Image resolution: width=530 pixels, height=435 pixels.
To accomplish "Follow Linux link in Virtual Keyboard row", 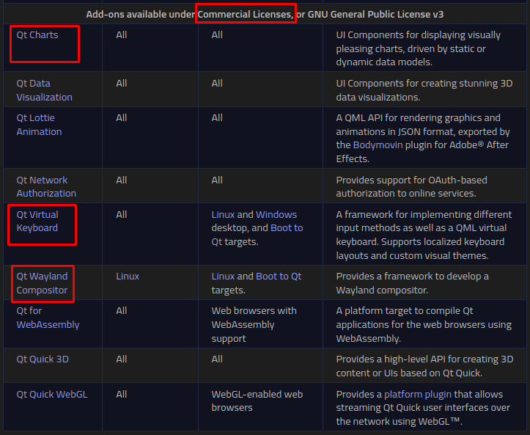I will pos(223,214).
